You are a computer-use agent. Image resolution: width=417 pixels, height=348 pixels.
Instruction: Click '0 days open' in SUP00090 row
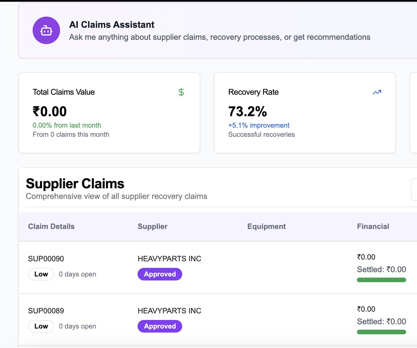click(x=78, y=274)
